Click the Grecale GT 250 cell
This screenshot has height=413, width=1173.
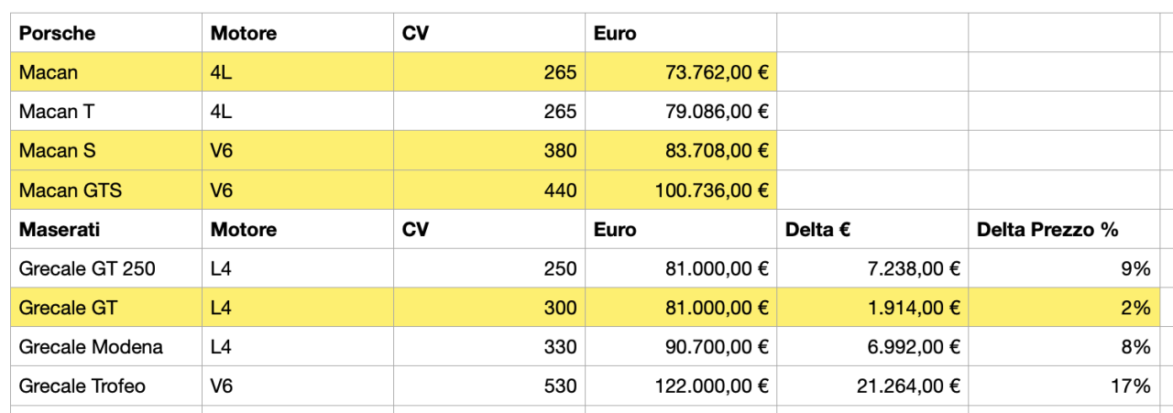click(105, 268)
